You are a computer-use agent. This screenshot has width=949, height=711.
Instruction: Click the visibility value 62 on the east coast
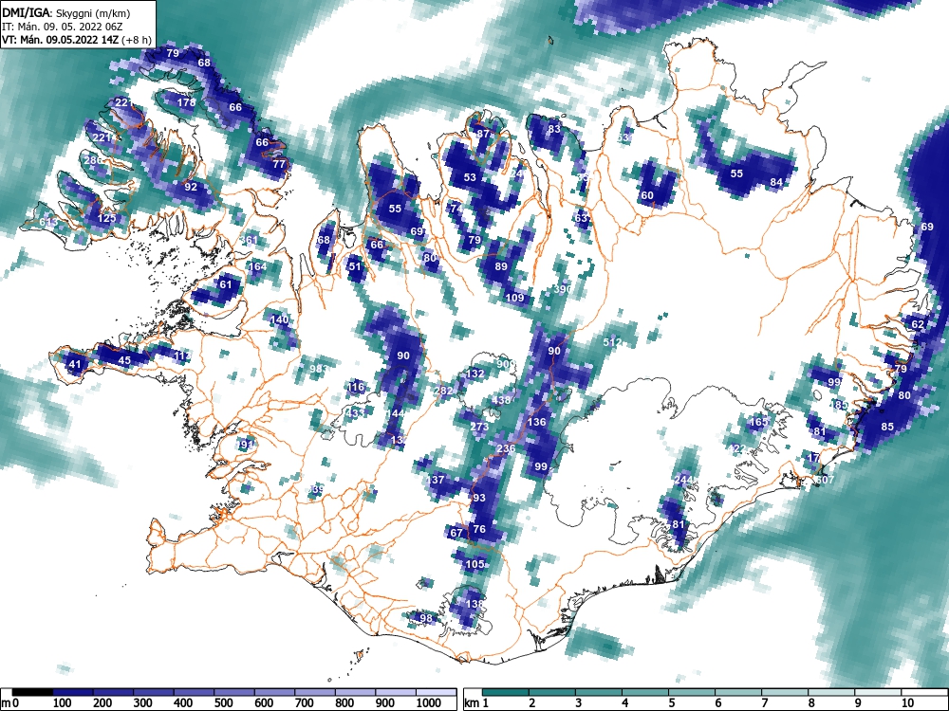[x=918, y=324]
